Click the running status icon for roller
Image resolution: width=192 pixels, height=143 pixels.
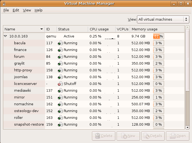(x=60, y=117)
